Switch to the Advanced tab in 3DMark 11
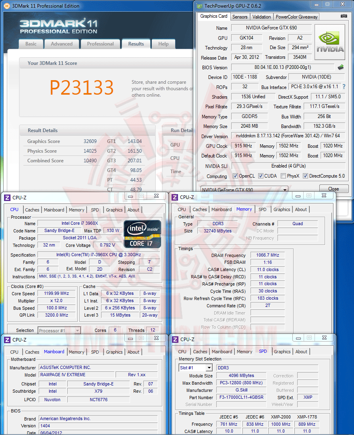This screenshot has height=435, width=354. pyautogui.click(x=62, y=44)
